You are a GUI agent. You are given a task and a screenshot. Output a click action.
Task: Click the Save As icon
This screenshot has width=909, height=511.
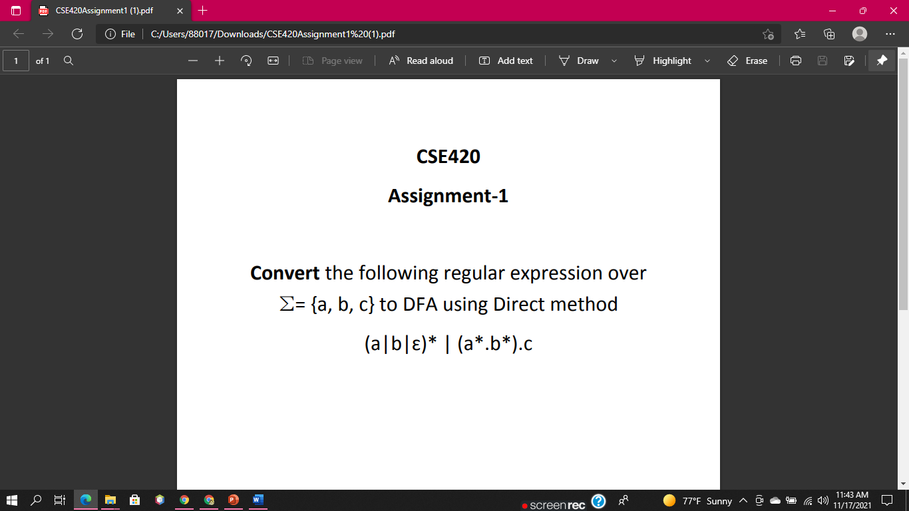[849, 61]
